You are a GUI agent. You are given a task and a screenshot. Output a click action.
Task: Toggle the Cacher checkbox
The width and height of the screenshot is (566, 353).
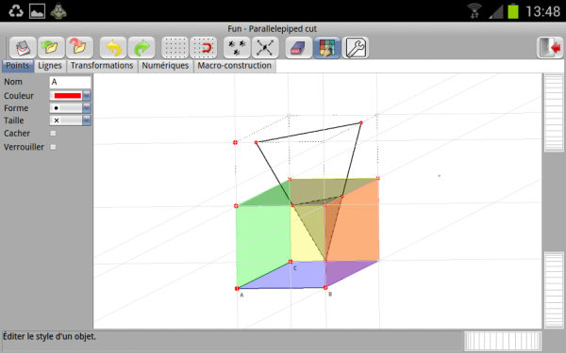(53, 134)
